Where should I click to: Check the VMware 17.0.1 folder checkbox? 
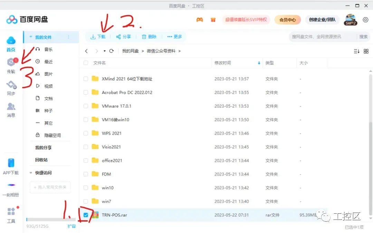coord(86,106)
